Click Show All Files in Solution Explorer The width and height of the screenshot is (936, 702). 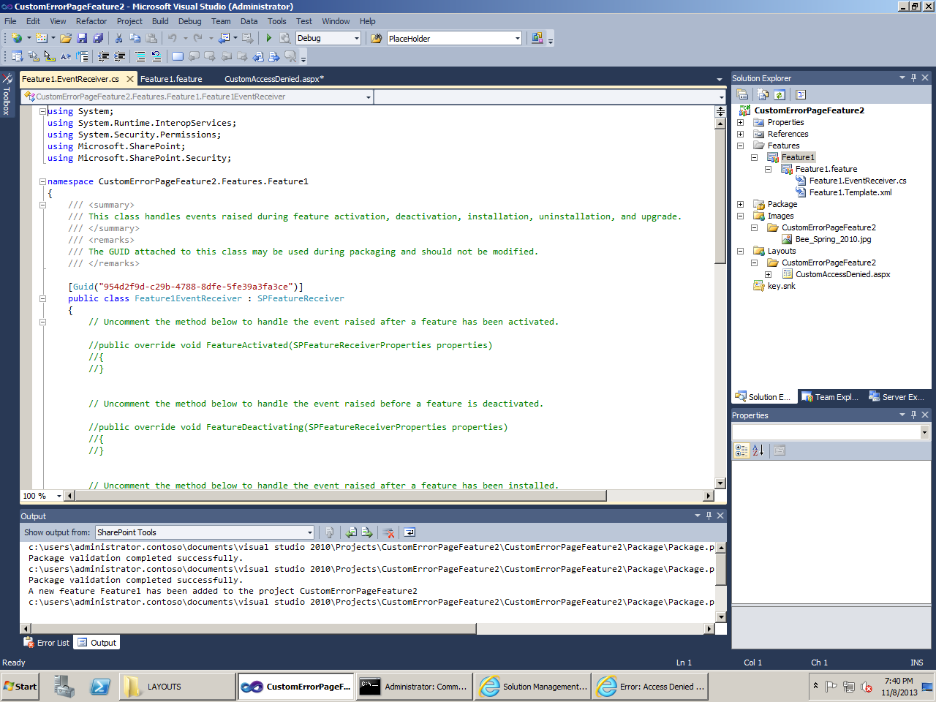(763, 94)
